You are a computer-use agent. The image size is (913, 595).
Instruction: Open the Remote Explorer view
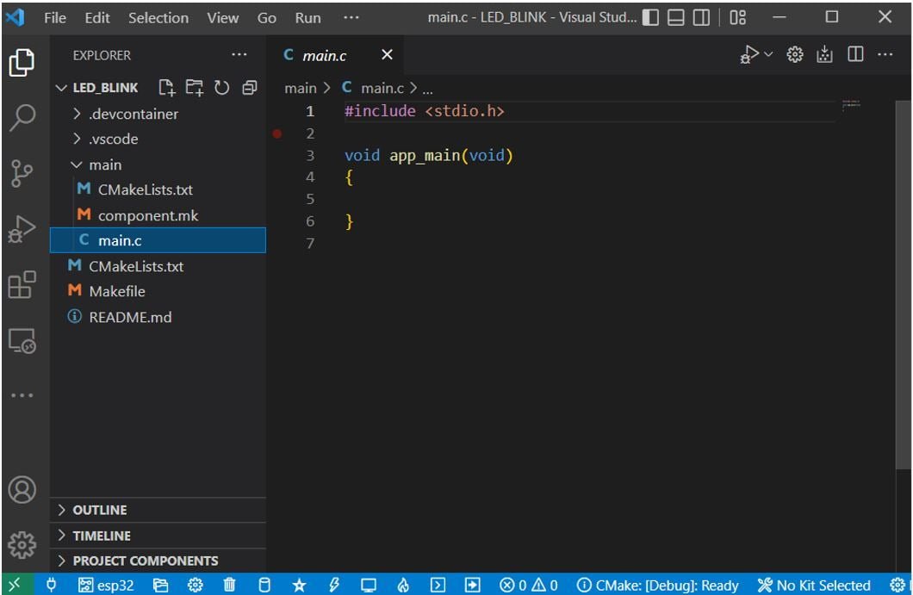point(22,341)
